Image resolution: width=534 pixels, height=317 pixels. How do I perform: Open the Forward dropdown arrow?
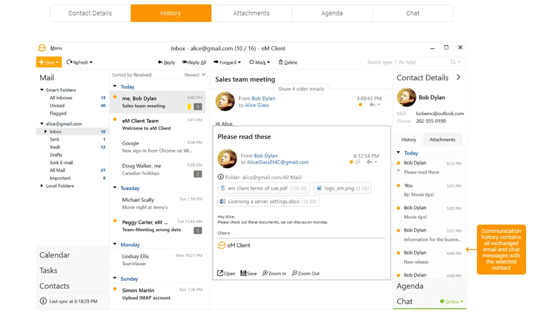point(239,63)
